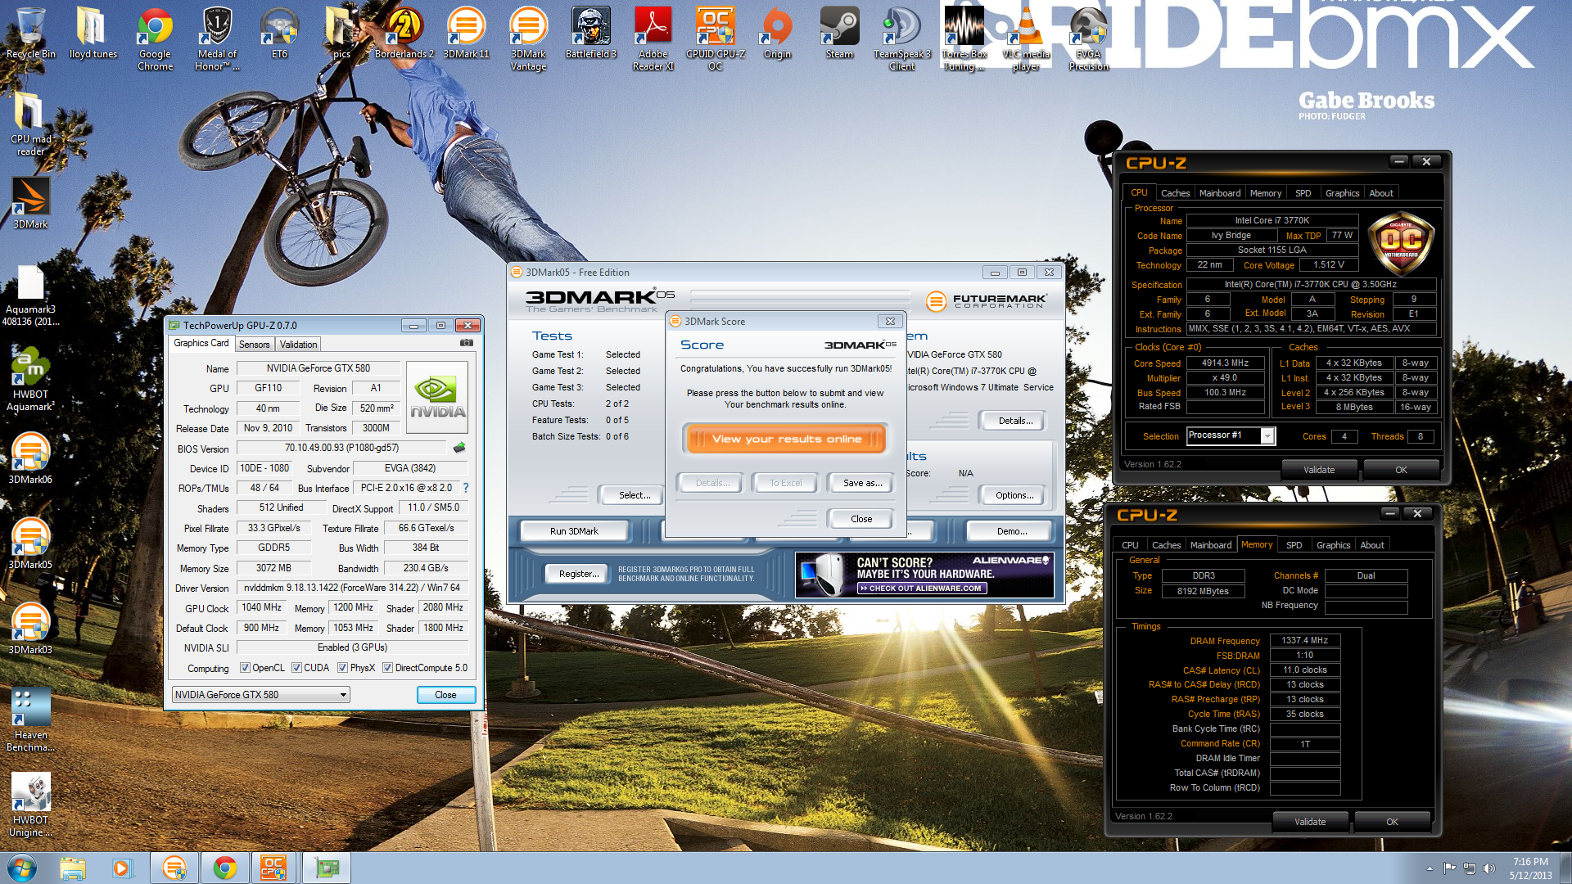Click Bus Interface question mark in GPU-Z
The height and width of the screenshot is (884, 1572).
(466, 488)
